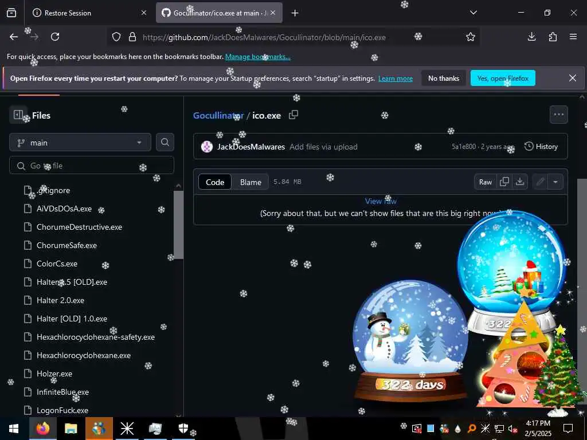
Task: Close the startup notification bar
Action: tap(573, 78)
